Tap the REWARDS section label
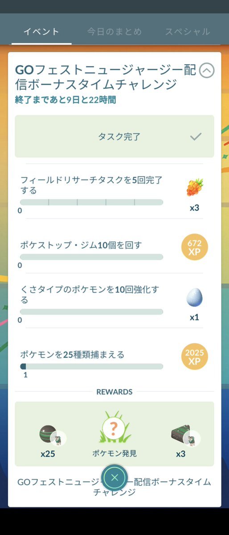The width and height of the screenshot is (229, 535). pyautogui.click(x=114, y=392)
